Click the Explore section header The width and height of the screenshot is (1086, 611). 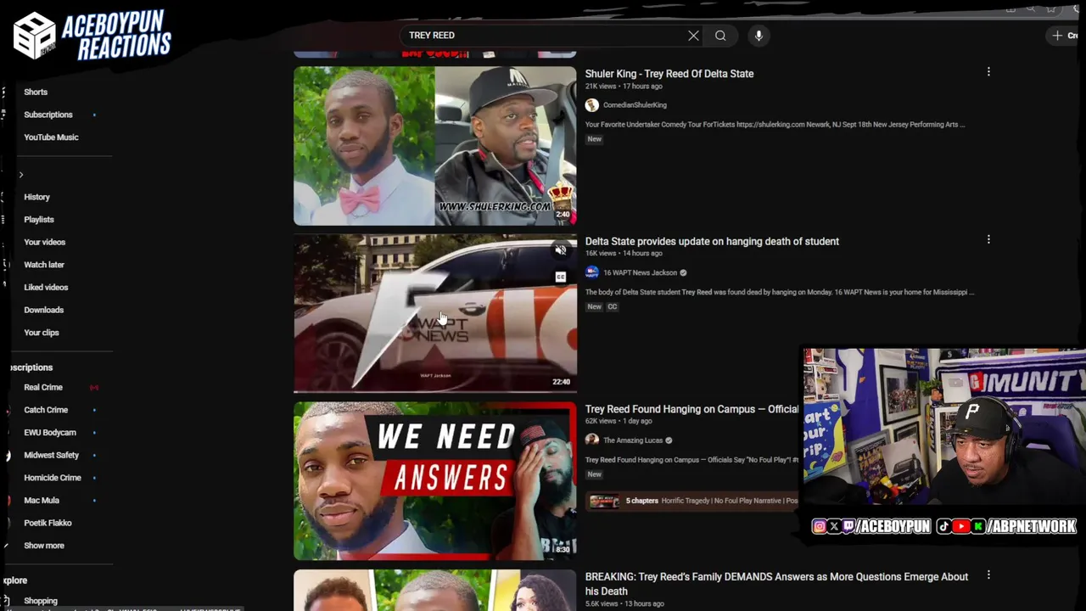(15, 580)
